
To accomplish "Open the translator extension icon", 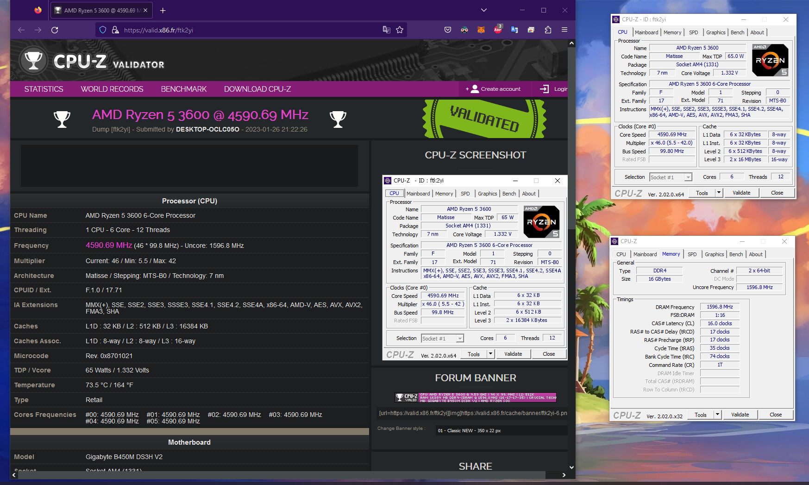I will click(x=514, y=30).
